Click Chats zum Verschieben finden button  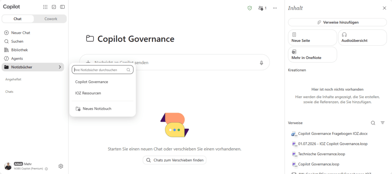tap(175, 160)
